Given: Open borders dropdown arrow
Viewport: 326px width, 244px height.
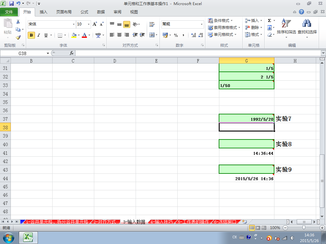Looking at the screenshot, I should click(65, 35).
